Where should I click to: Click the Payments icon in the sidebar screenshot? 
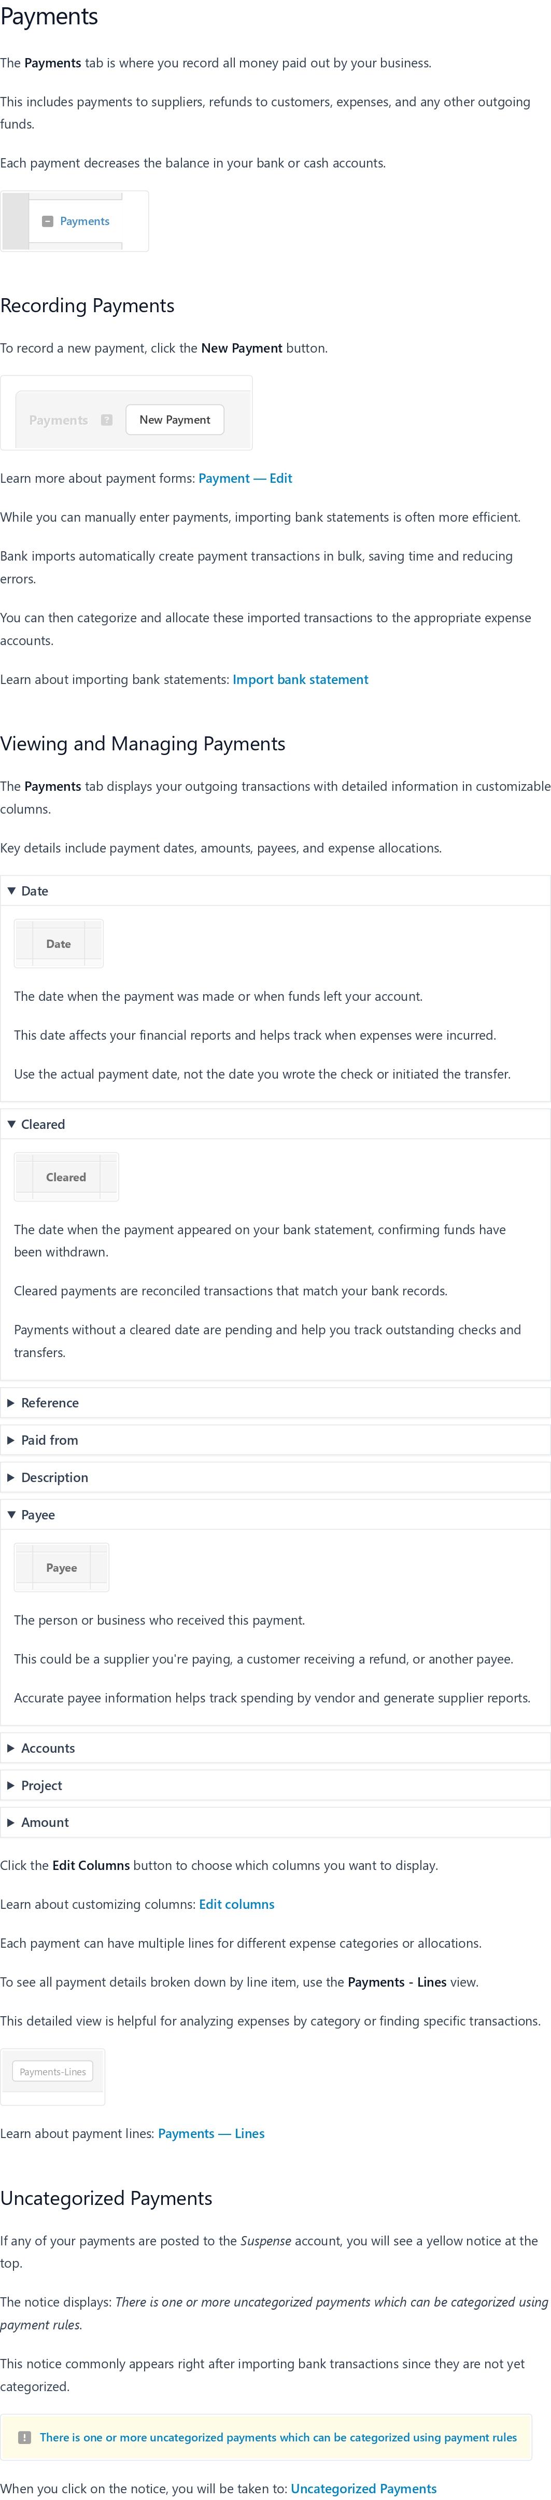point(47,221)
